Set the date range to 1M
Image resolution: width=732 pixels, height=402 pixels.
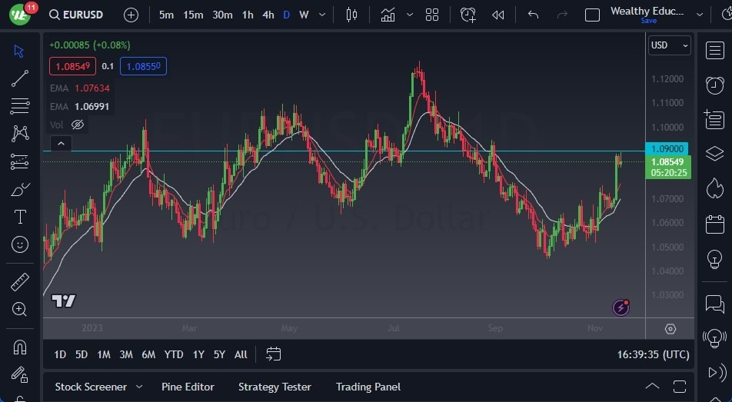104,354
